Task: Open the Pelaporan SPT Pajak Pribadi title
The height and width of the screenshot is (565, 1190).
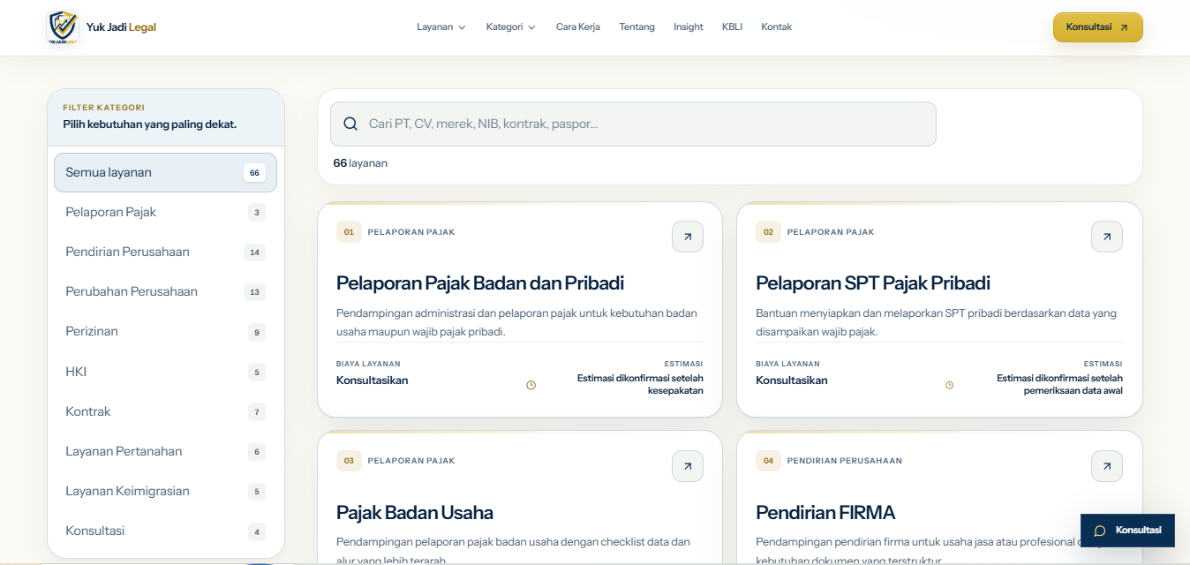Action: coord(873,283)
